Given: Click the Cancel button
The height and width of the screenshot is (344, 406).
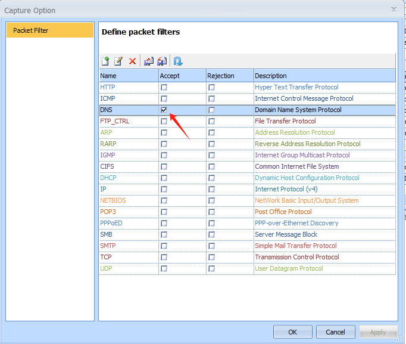Looking at the screenshot, I should [335, 332].
